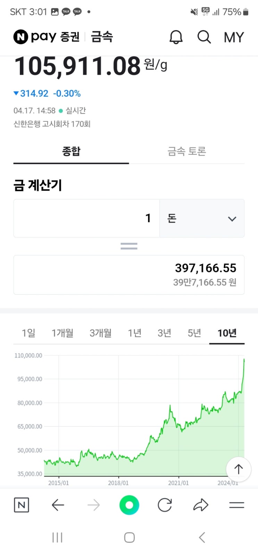
Task: Tap gold amount input field
Action: [87, 218]
